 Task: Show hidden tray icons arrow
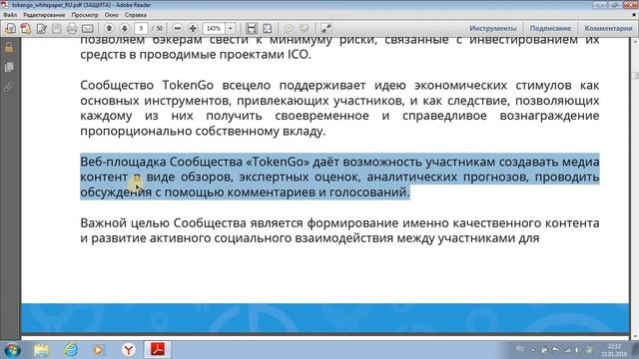pos(532,350)
